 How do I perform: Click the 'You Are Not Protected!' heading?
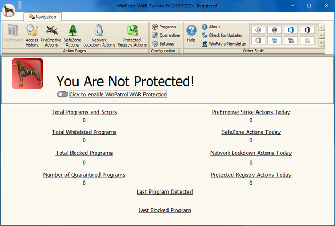coord(125,82)
